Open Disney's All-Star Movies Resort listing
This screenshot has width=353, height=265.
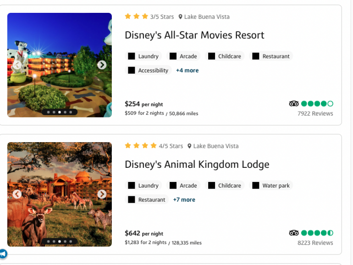pyautogui.click(x=194, y=35)
